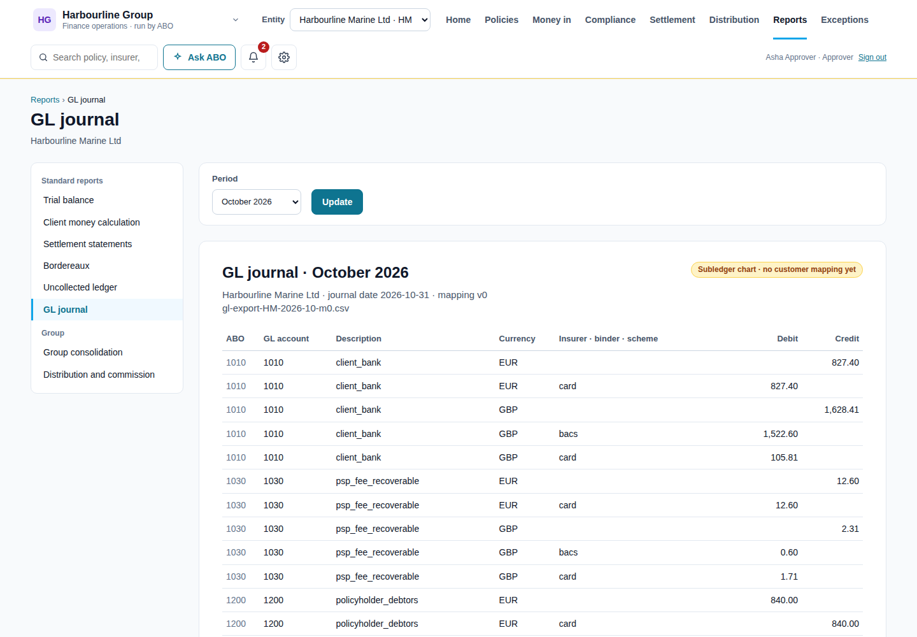Open the Compliance section
917x637 pixels.
[x=610, y=20]
